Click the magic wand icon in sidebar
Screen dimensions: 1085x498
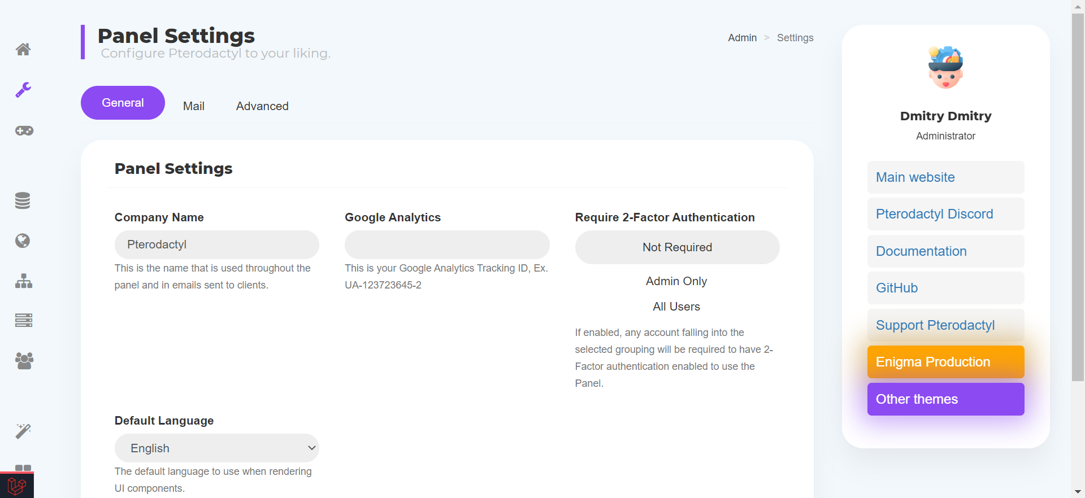(x=23, y=431)
